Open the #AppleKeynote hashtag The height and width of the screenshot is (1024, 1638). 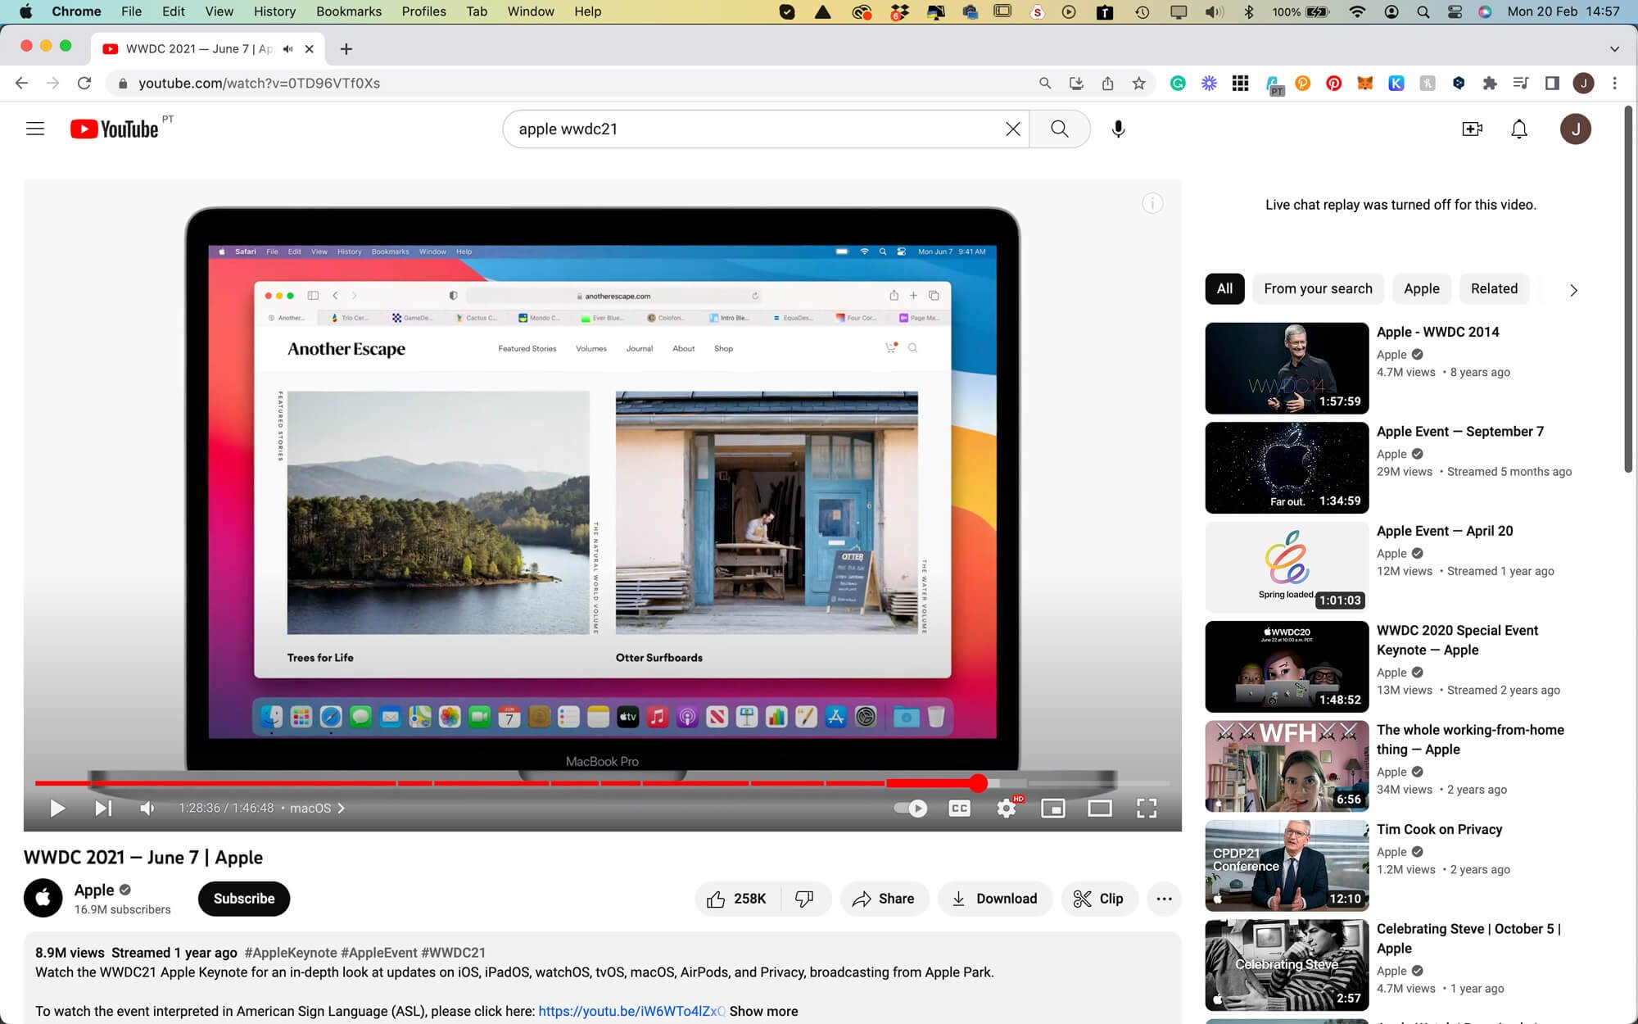click(x=291, y=953)
